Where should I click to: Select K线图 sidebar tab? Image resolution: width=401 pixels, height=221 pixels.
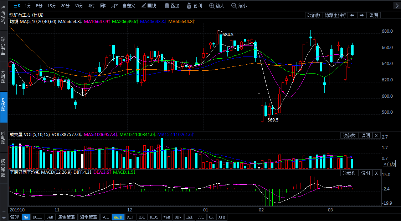(x=4, y=107)
